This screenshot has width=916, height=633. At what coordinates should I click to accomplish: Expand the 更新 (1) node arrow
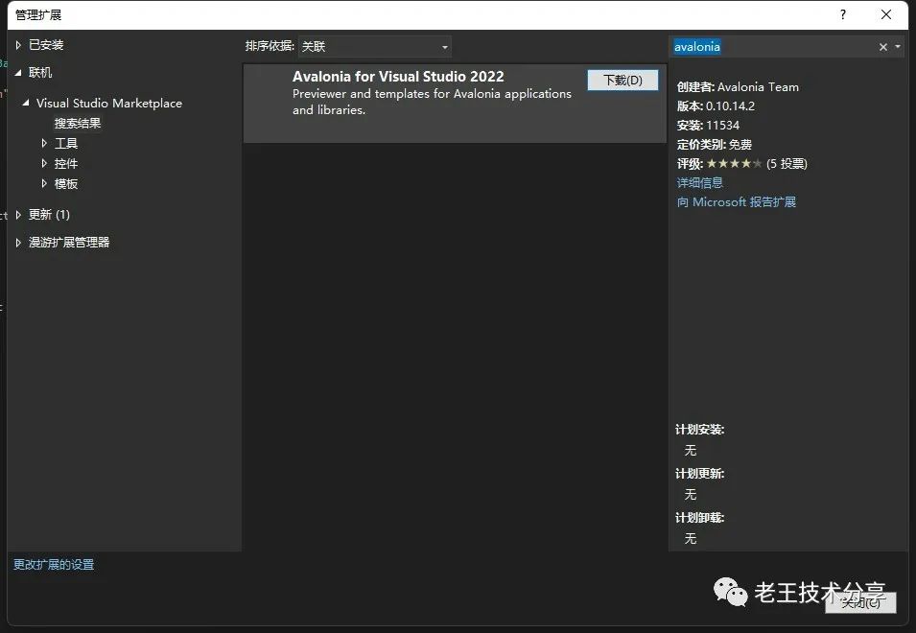pyautogui.click(x=18, y=214)
